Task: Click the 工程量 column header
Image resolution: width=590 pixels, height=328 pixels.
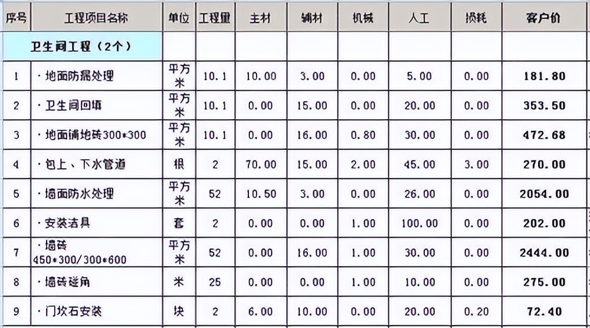Action: (x=215, y=18)
